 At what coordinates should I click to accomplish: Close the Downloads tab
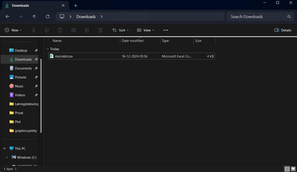(63, 6)
